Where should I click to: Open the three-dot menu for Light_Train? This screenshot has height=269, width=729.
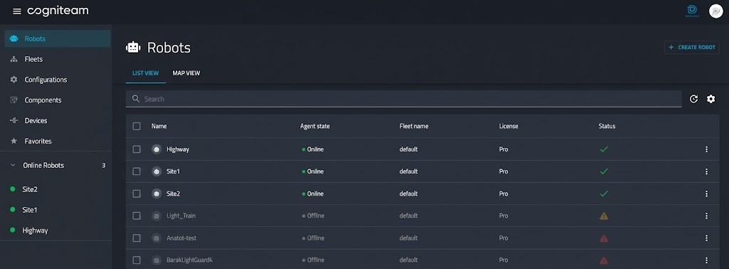[706, 216]
